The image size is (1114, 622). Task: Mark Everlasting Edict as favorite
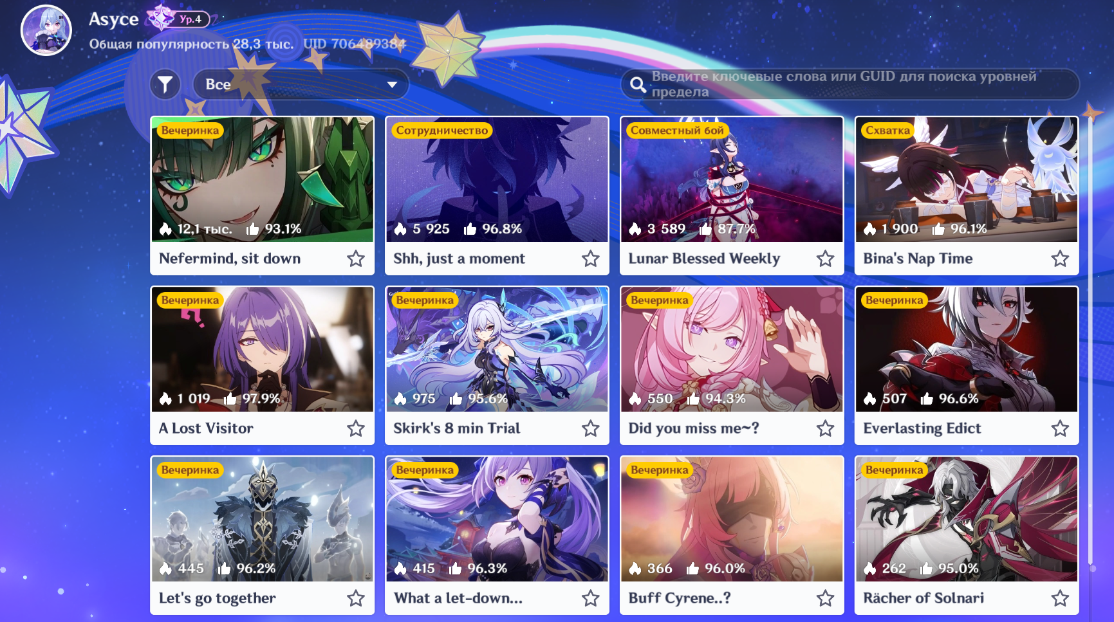tap(1060, 428)
